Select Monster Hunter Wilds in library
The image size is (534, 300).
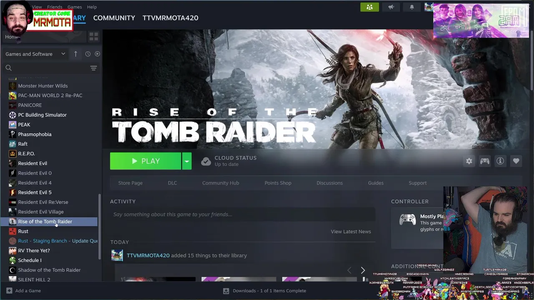pos(43,86)
